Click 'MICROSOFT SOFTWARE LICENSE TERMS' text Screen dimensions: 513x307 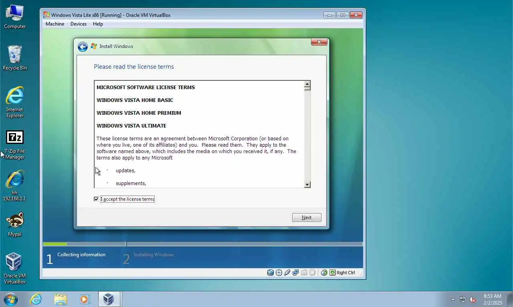[145, 87]
